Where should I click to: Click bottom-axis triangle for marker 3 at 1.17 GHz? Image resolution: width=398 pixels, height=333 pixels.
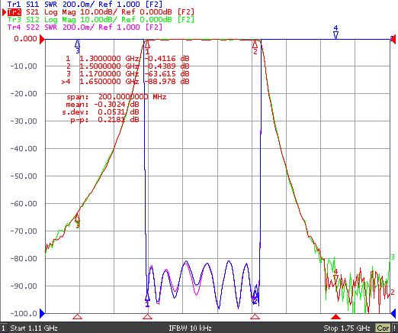[x=77, y=316]
